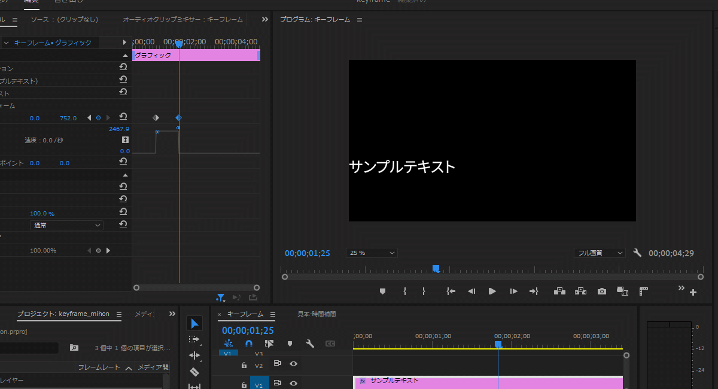This screenshot has width=718, height=389.
Task: Step forward one frame in Program monitor
Action: (513, 291)
